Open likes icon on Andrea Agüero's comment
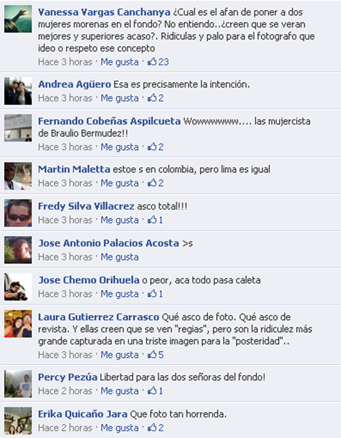The width and height of the screenshot is (341, 438). point(155,98)
